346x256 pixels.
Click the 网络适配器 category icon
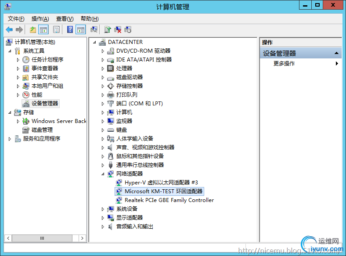(x=111, y=174)
